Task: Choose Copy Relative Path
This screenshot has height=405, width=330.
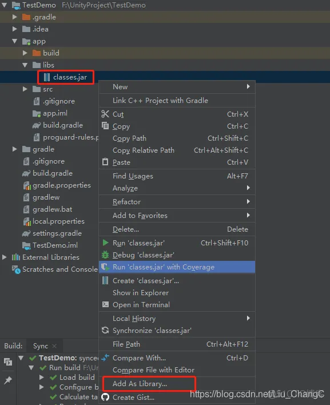Action: (x=177, y=150)
